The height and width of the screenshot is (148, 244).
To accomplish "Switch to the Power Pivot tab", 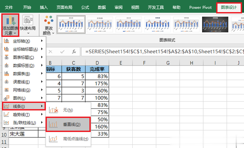I will pyautogui.click(x=201, y=7).
